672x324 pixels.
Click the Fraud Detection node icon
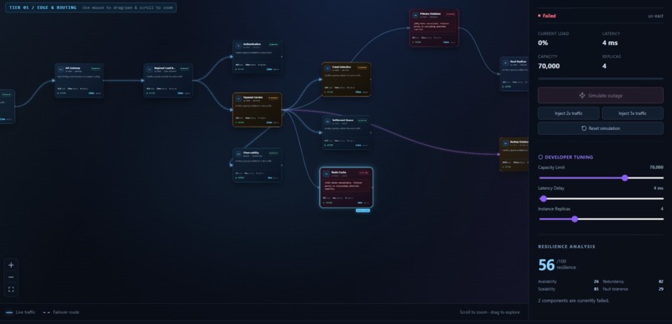point(328,68)
